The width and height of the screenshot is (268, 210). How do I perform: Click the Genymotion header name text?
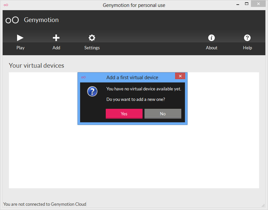(x=41, y=20)
